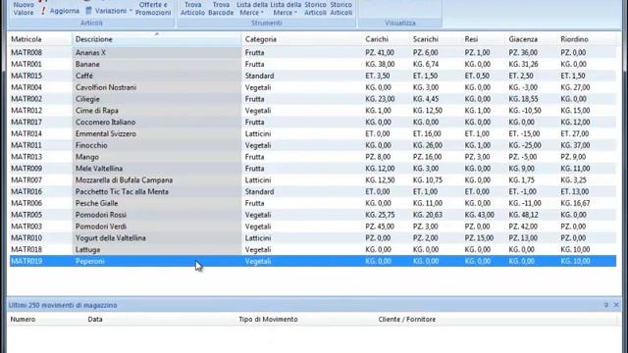Sort by the Giacenza column header

(523, 39)
